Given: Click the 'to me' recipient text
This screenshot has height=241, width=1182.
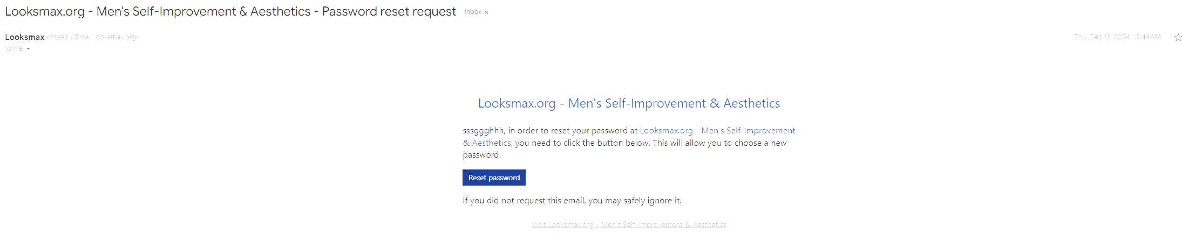Looking at the screenshot, I should [x=13, y=48].
